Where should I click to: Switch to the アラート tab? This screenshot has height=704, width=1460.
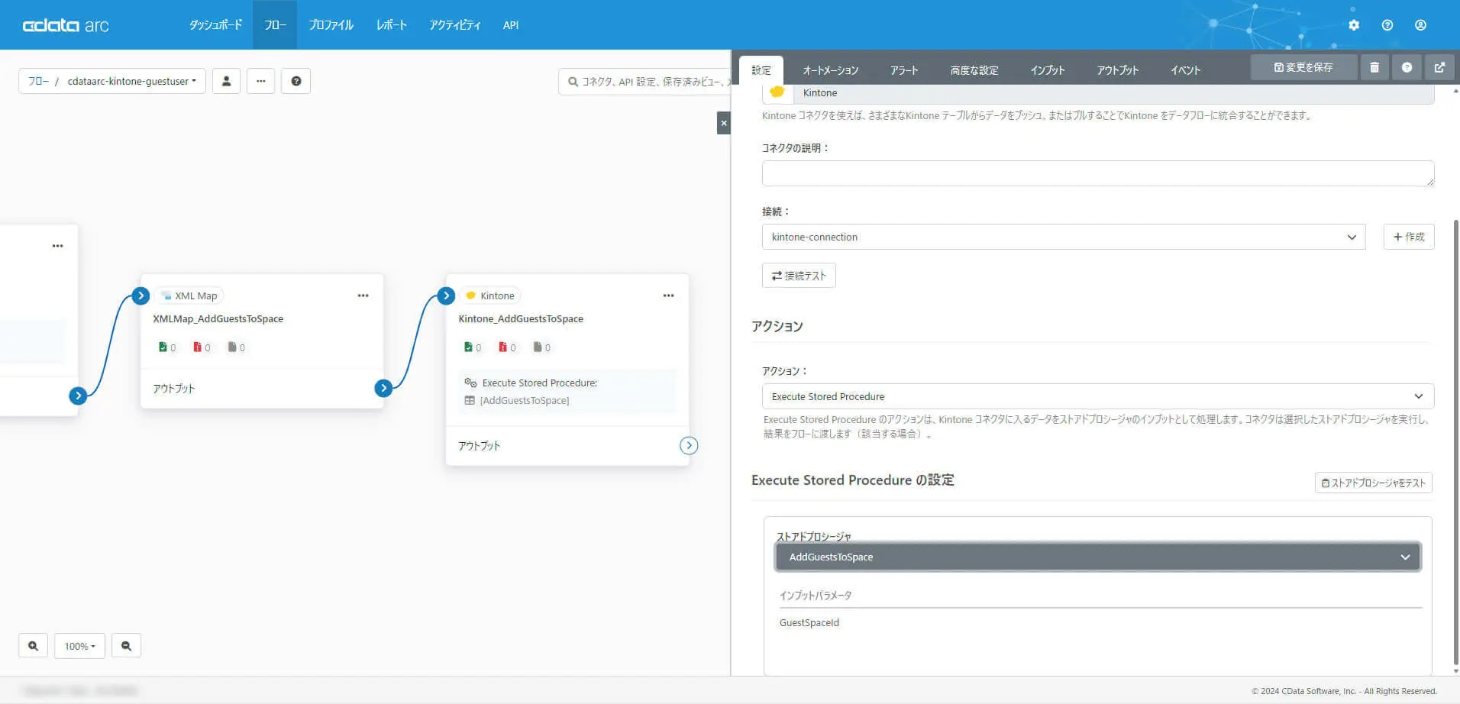pos(904,70)
